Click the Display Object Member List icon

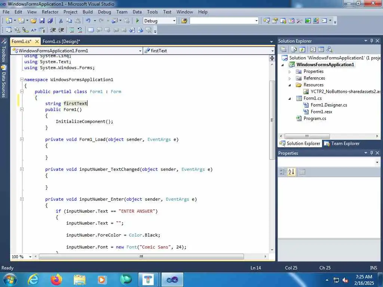tap(9, 30)
